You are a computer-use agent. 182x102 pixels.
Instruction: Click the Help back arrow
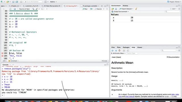(x=113, y=50)
